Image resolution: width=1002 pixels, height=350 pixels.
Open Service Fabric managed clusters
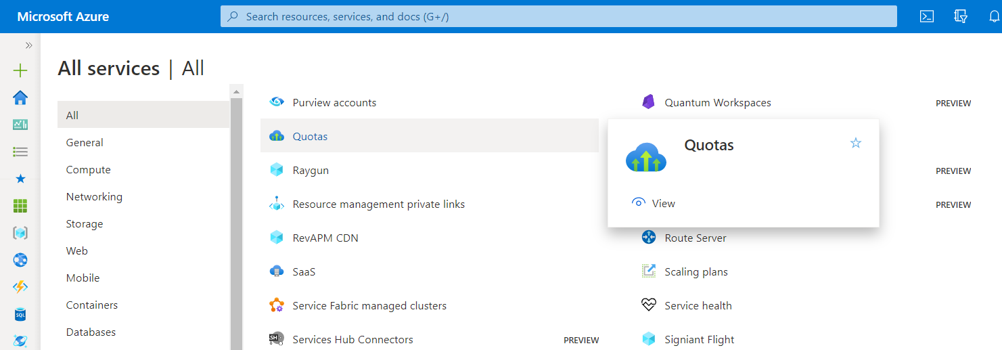point(369,305)
